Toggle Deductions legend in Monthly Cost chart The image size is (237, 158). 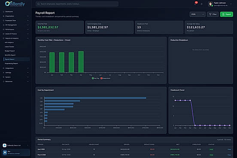[106, 78]
